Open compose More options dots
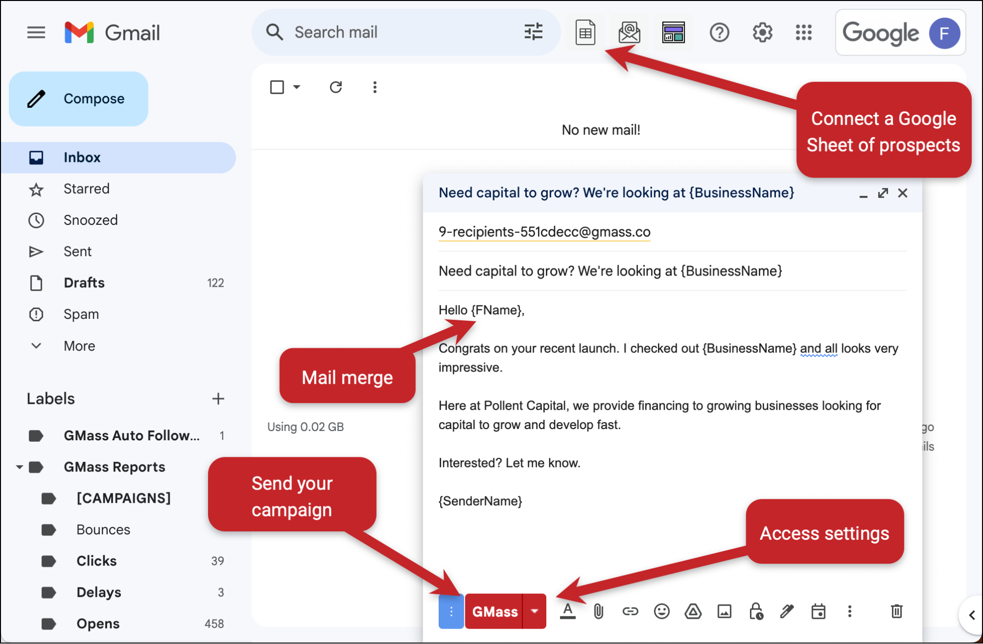This screenshot has height=644, width=983. [x=849, y=611]
